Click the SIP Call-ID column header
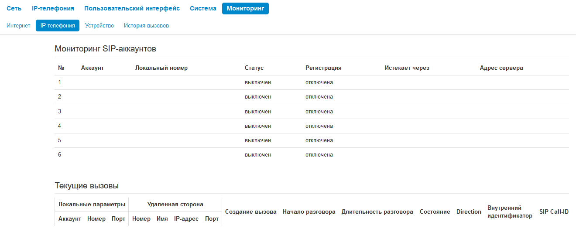 pyautogui.click(x=554, y=212)
